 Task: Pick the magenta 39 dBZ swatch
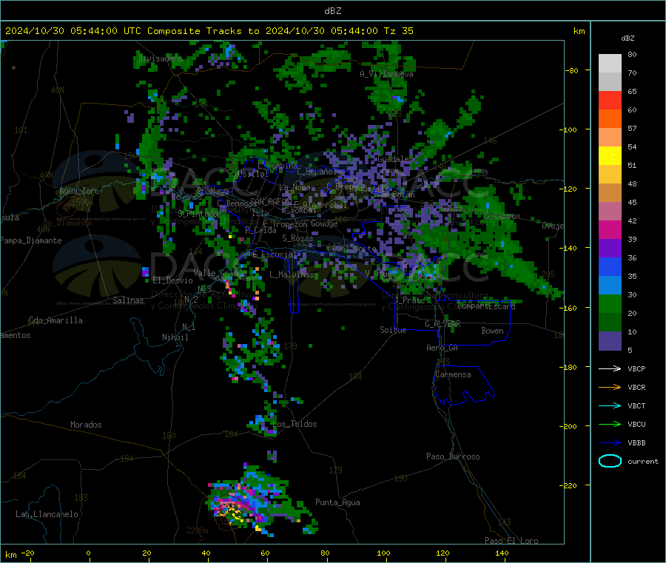click(610, 229)
